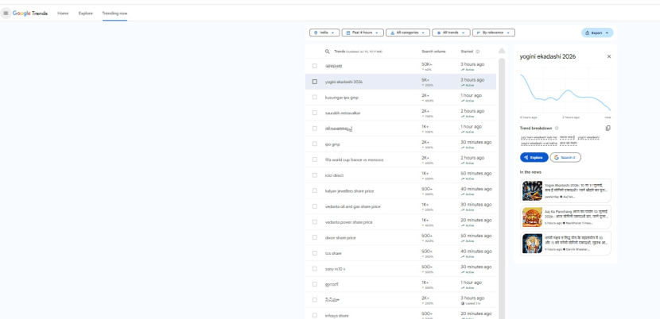Tick checkbox for fifa world cup france vs morocco
Viewport: 660px width, 319px height.
[314, 159]
